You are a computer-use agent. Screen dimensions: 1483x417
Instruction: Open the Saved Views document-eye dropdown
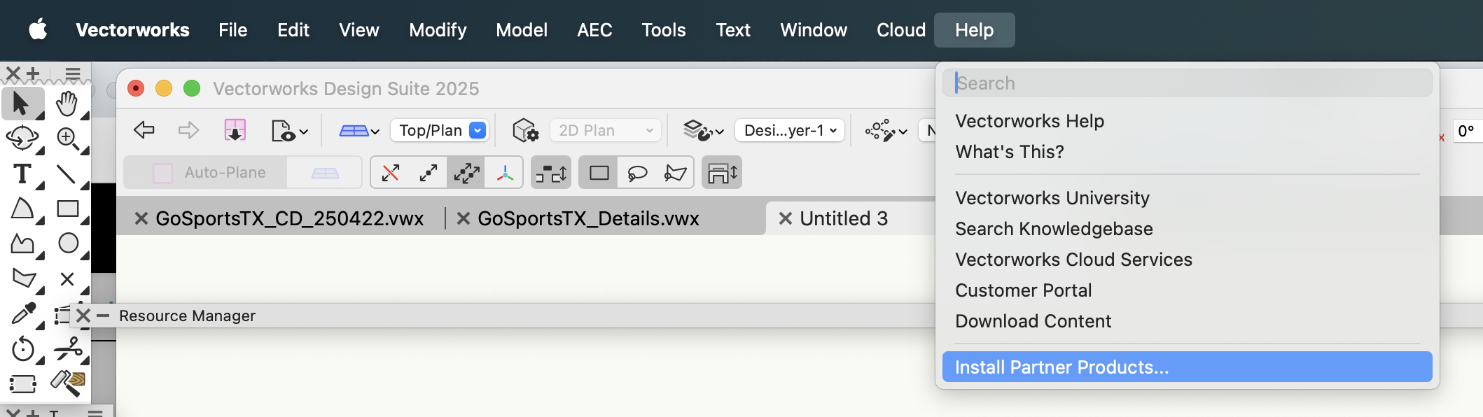click(289, 130)
